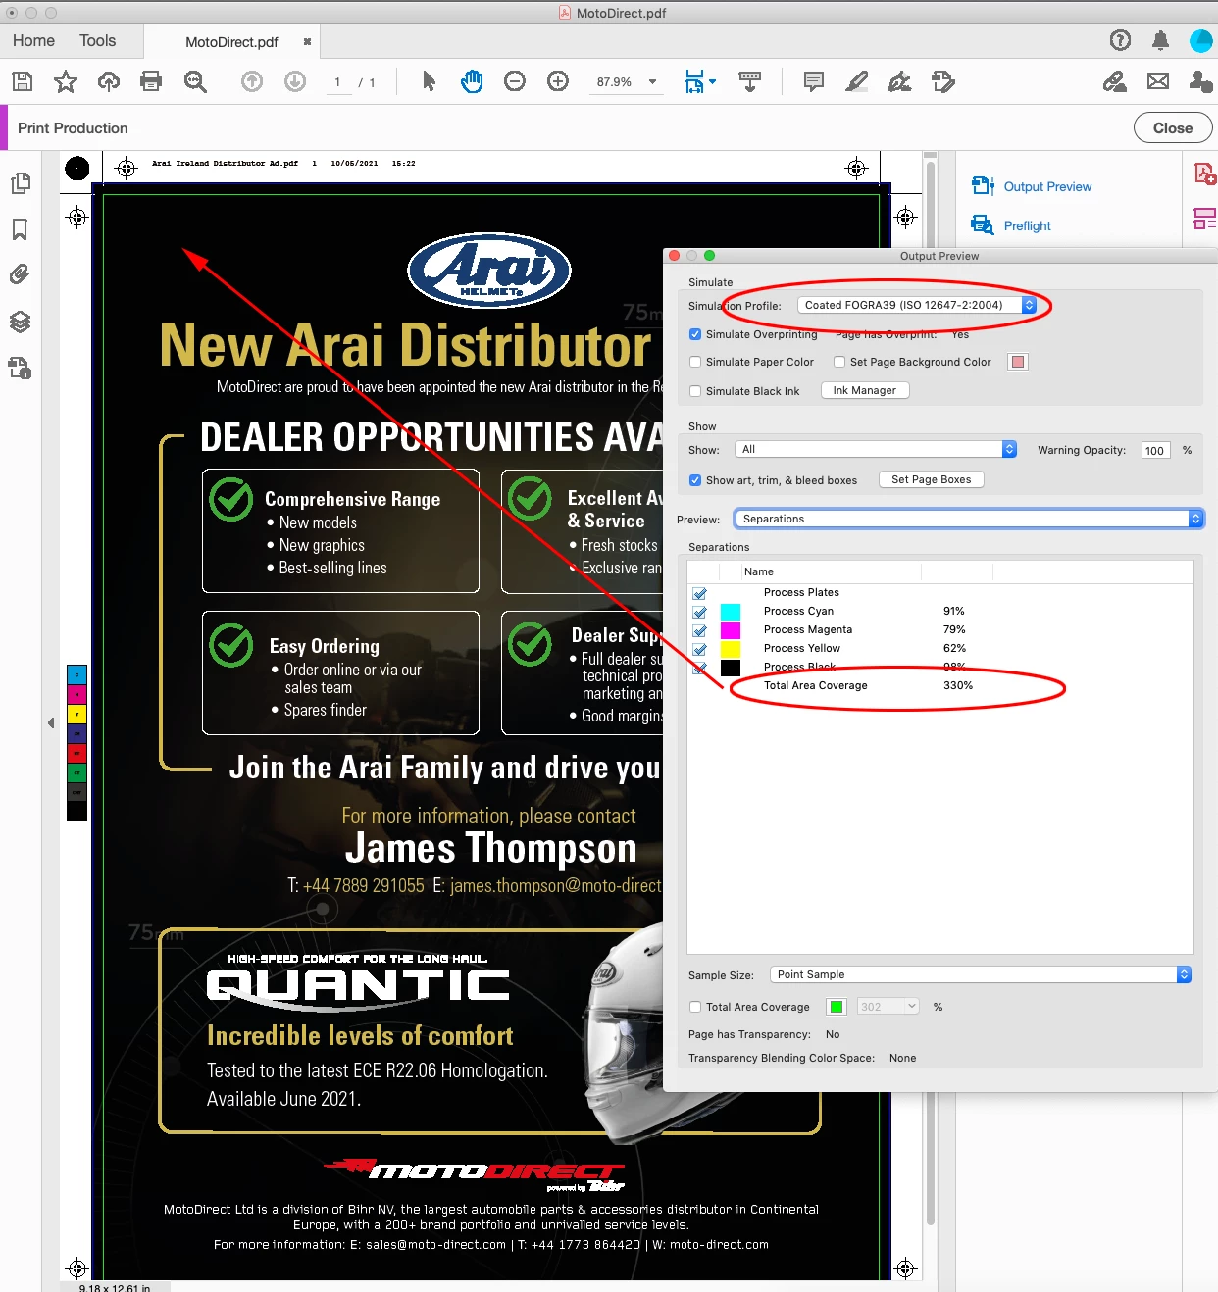1218x1292 pixels.
Task: Open the Simulation Profile dropdown
Action: pos(917,305)
